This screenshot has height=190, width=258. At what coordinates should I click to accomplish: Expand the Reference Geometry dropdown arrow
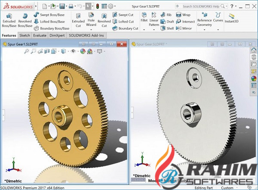point(205,30)
